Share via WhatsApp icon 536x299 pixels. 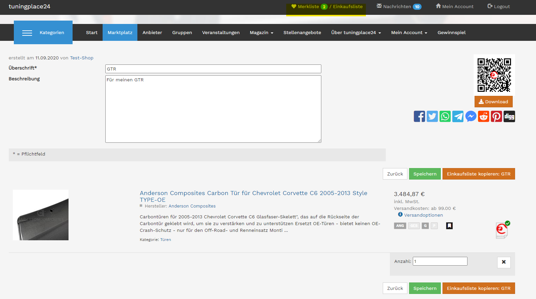pos(445,116)
